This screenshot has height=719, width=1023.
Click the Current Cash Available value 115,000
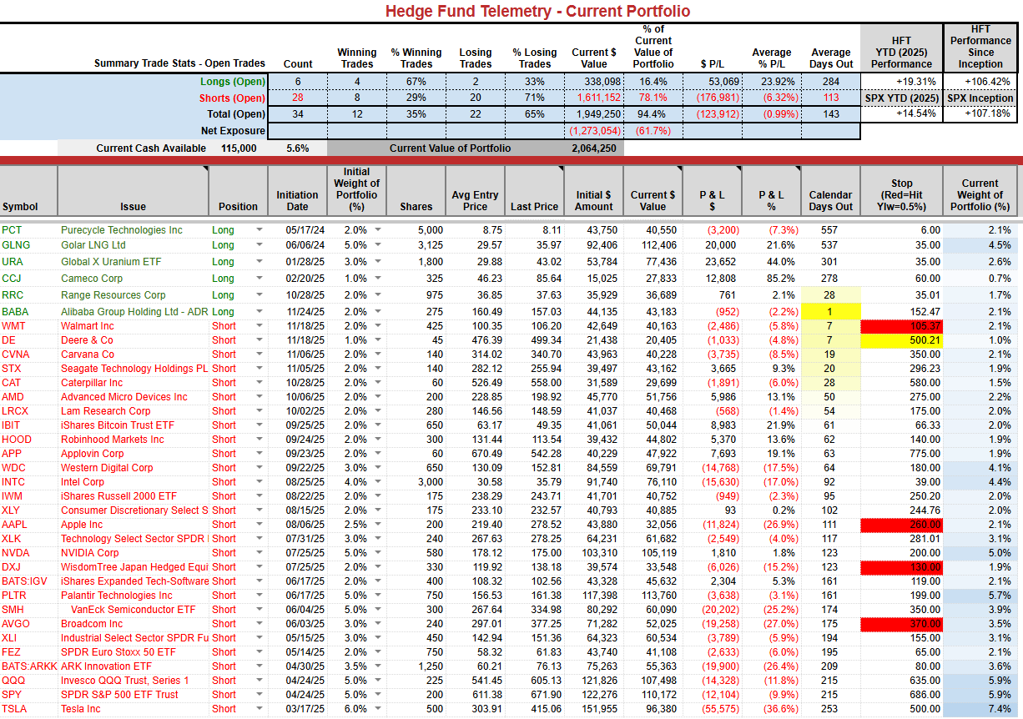click(x=239, y=148)
